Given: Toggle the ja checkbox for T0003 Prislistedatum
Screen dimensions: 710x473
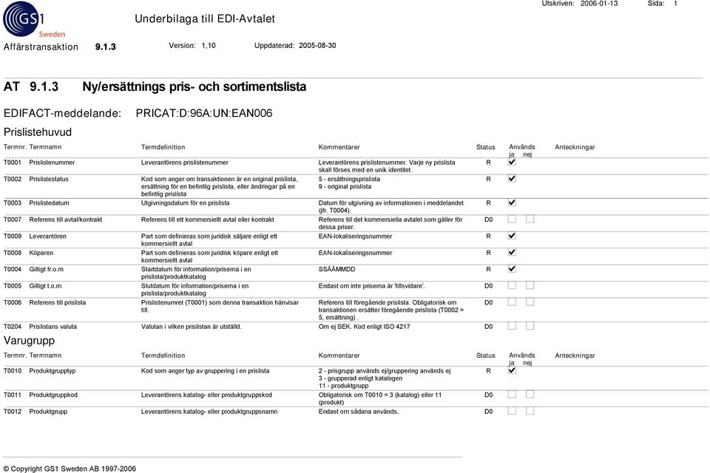Looking at the screenshot, I should tap(512, 203).
